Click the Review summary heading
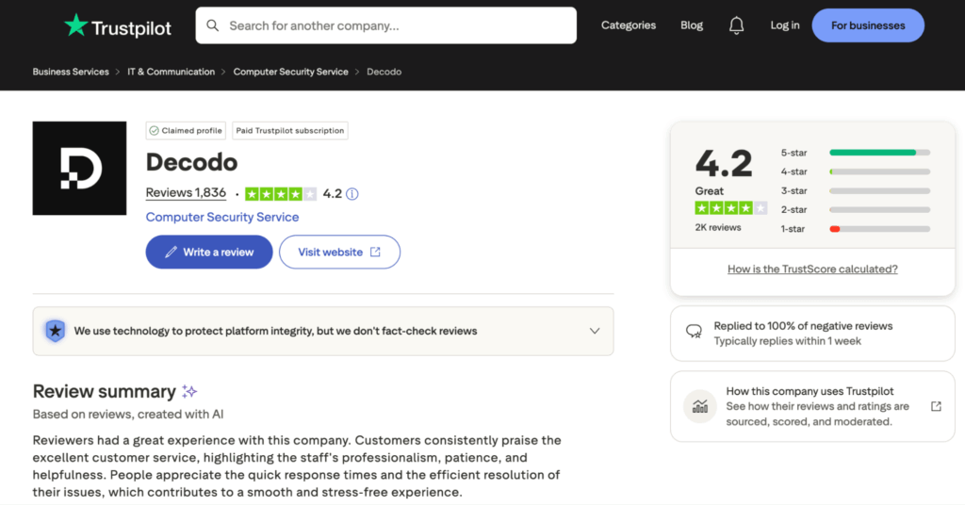The height and width of the screenshot is (506, 965). click(x=104, y=391)
